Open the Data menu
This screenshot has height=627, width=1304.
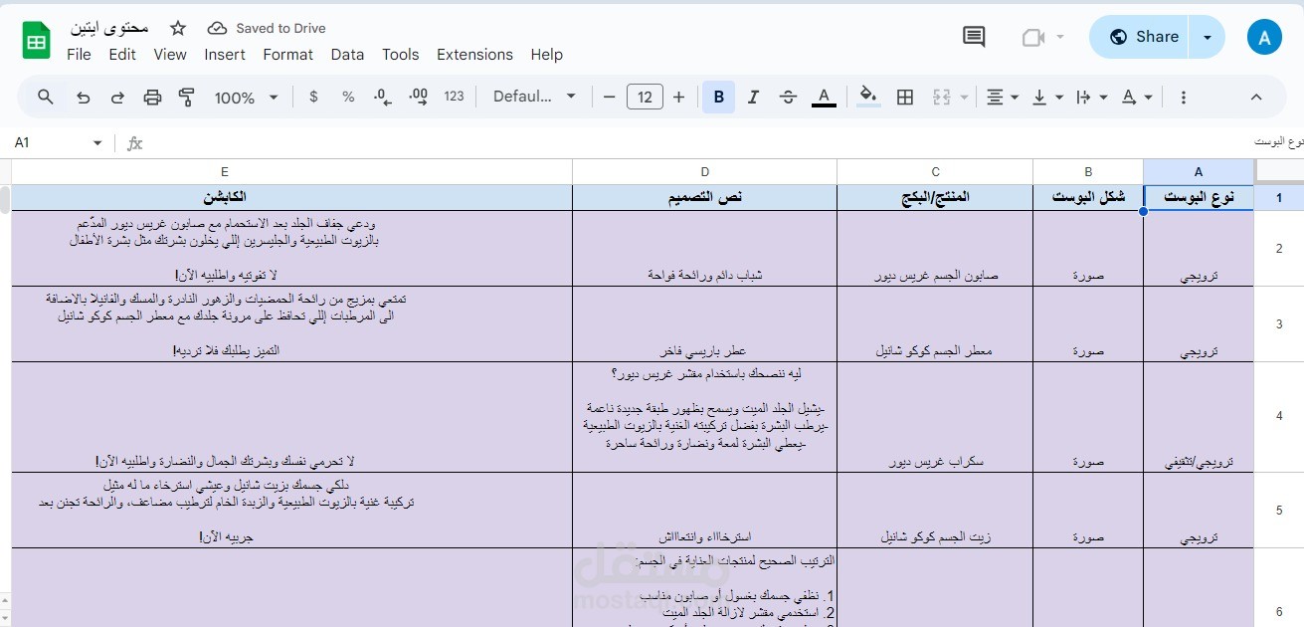(x=347, y=55)
